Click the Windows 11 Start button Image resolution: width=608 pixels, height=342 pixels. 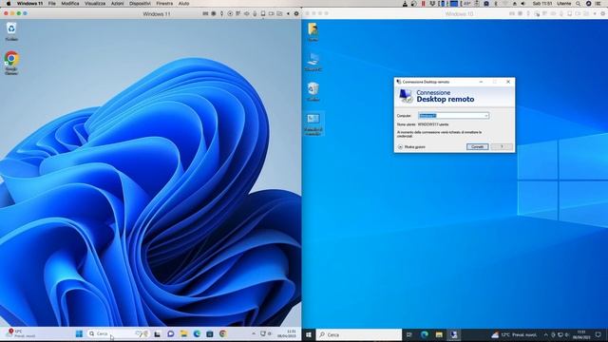point(79,333)
